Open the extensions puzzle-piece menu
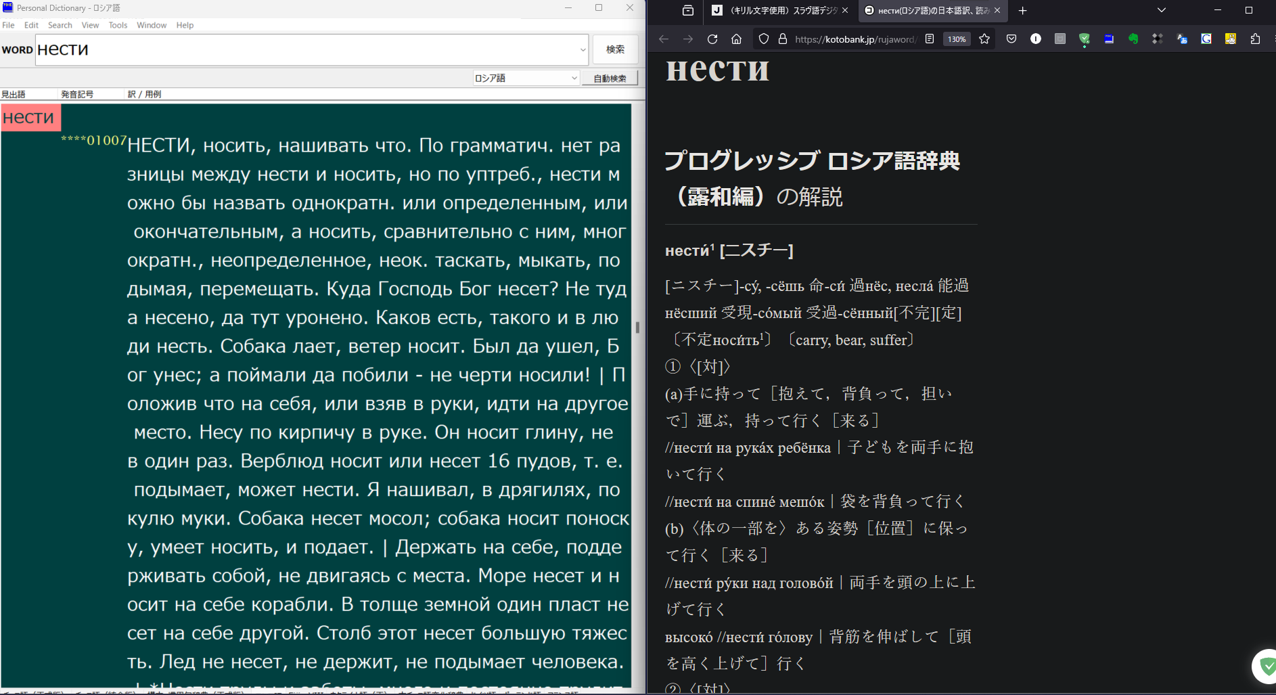 point(1256,39)
